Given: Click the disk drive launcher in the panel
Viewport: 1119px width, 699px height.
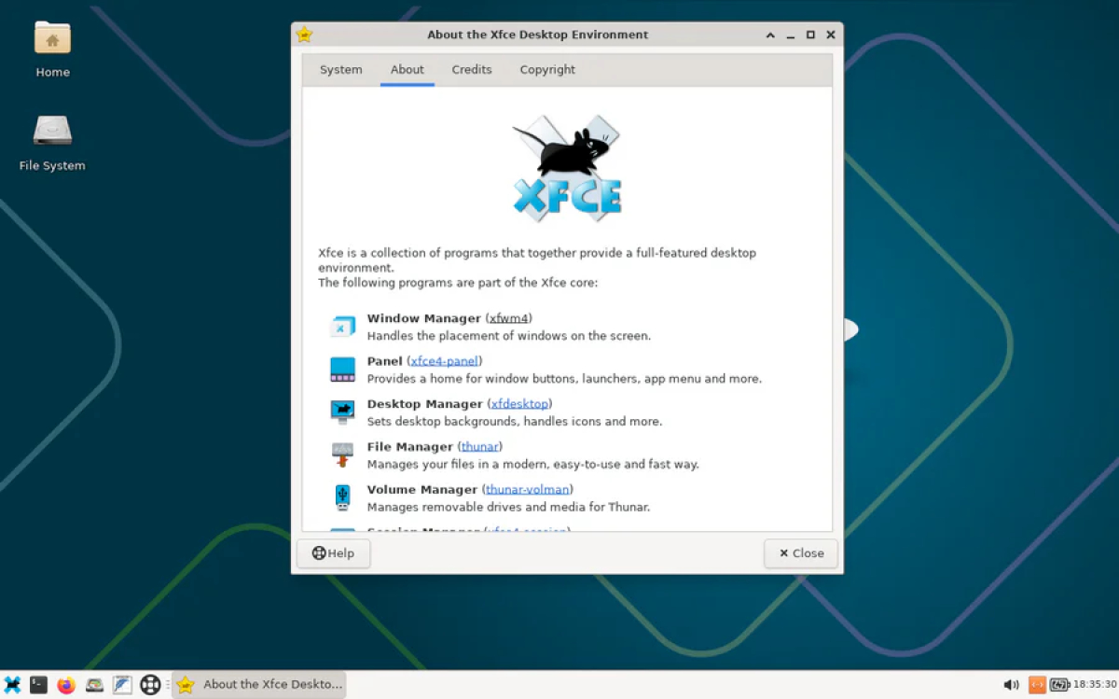Looking at the screenshot, I should 94,685.
